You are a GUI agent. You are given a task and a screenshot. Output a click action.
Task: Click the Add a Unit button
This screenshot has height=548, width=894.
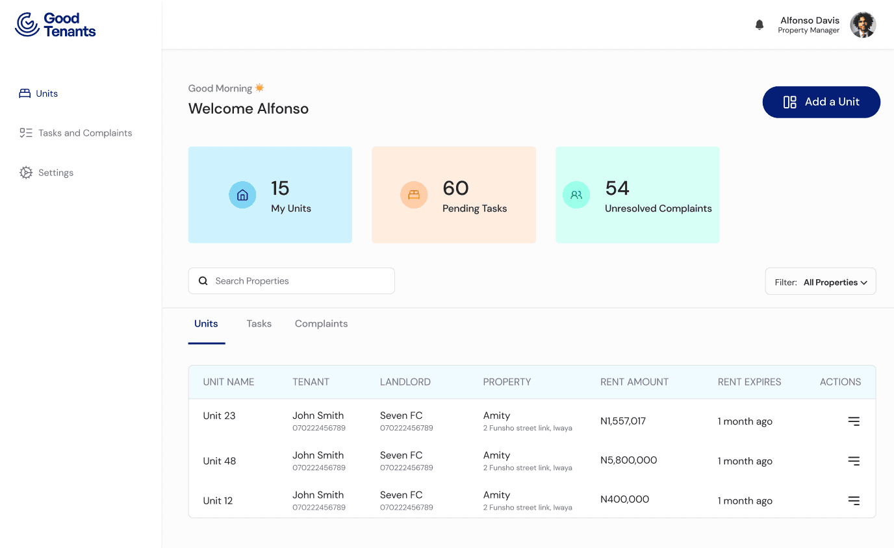click(x=821, y=102)
